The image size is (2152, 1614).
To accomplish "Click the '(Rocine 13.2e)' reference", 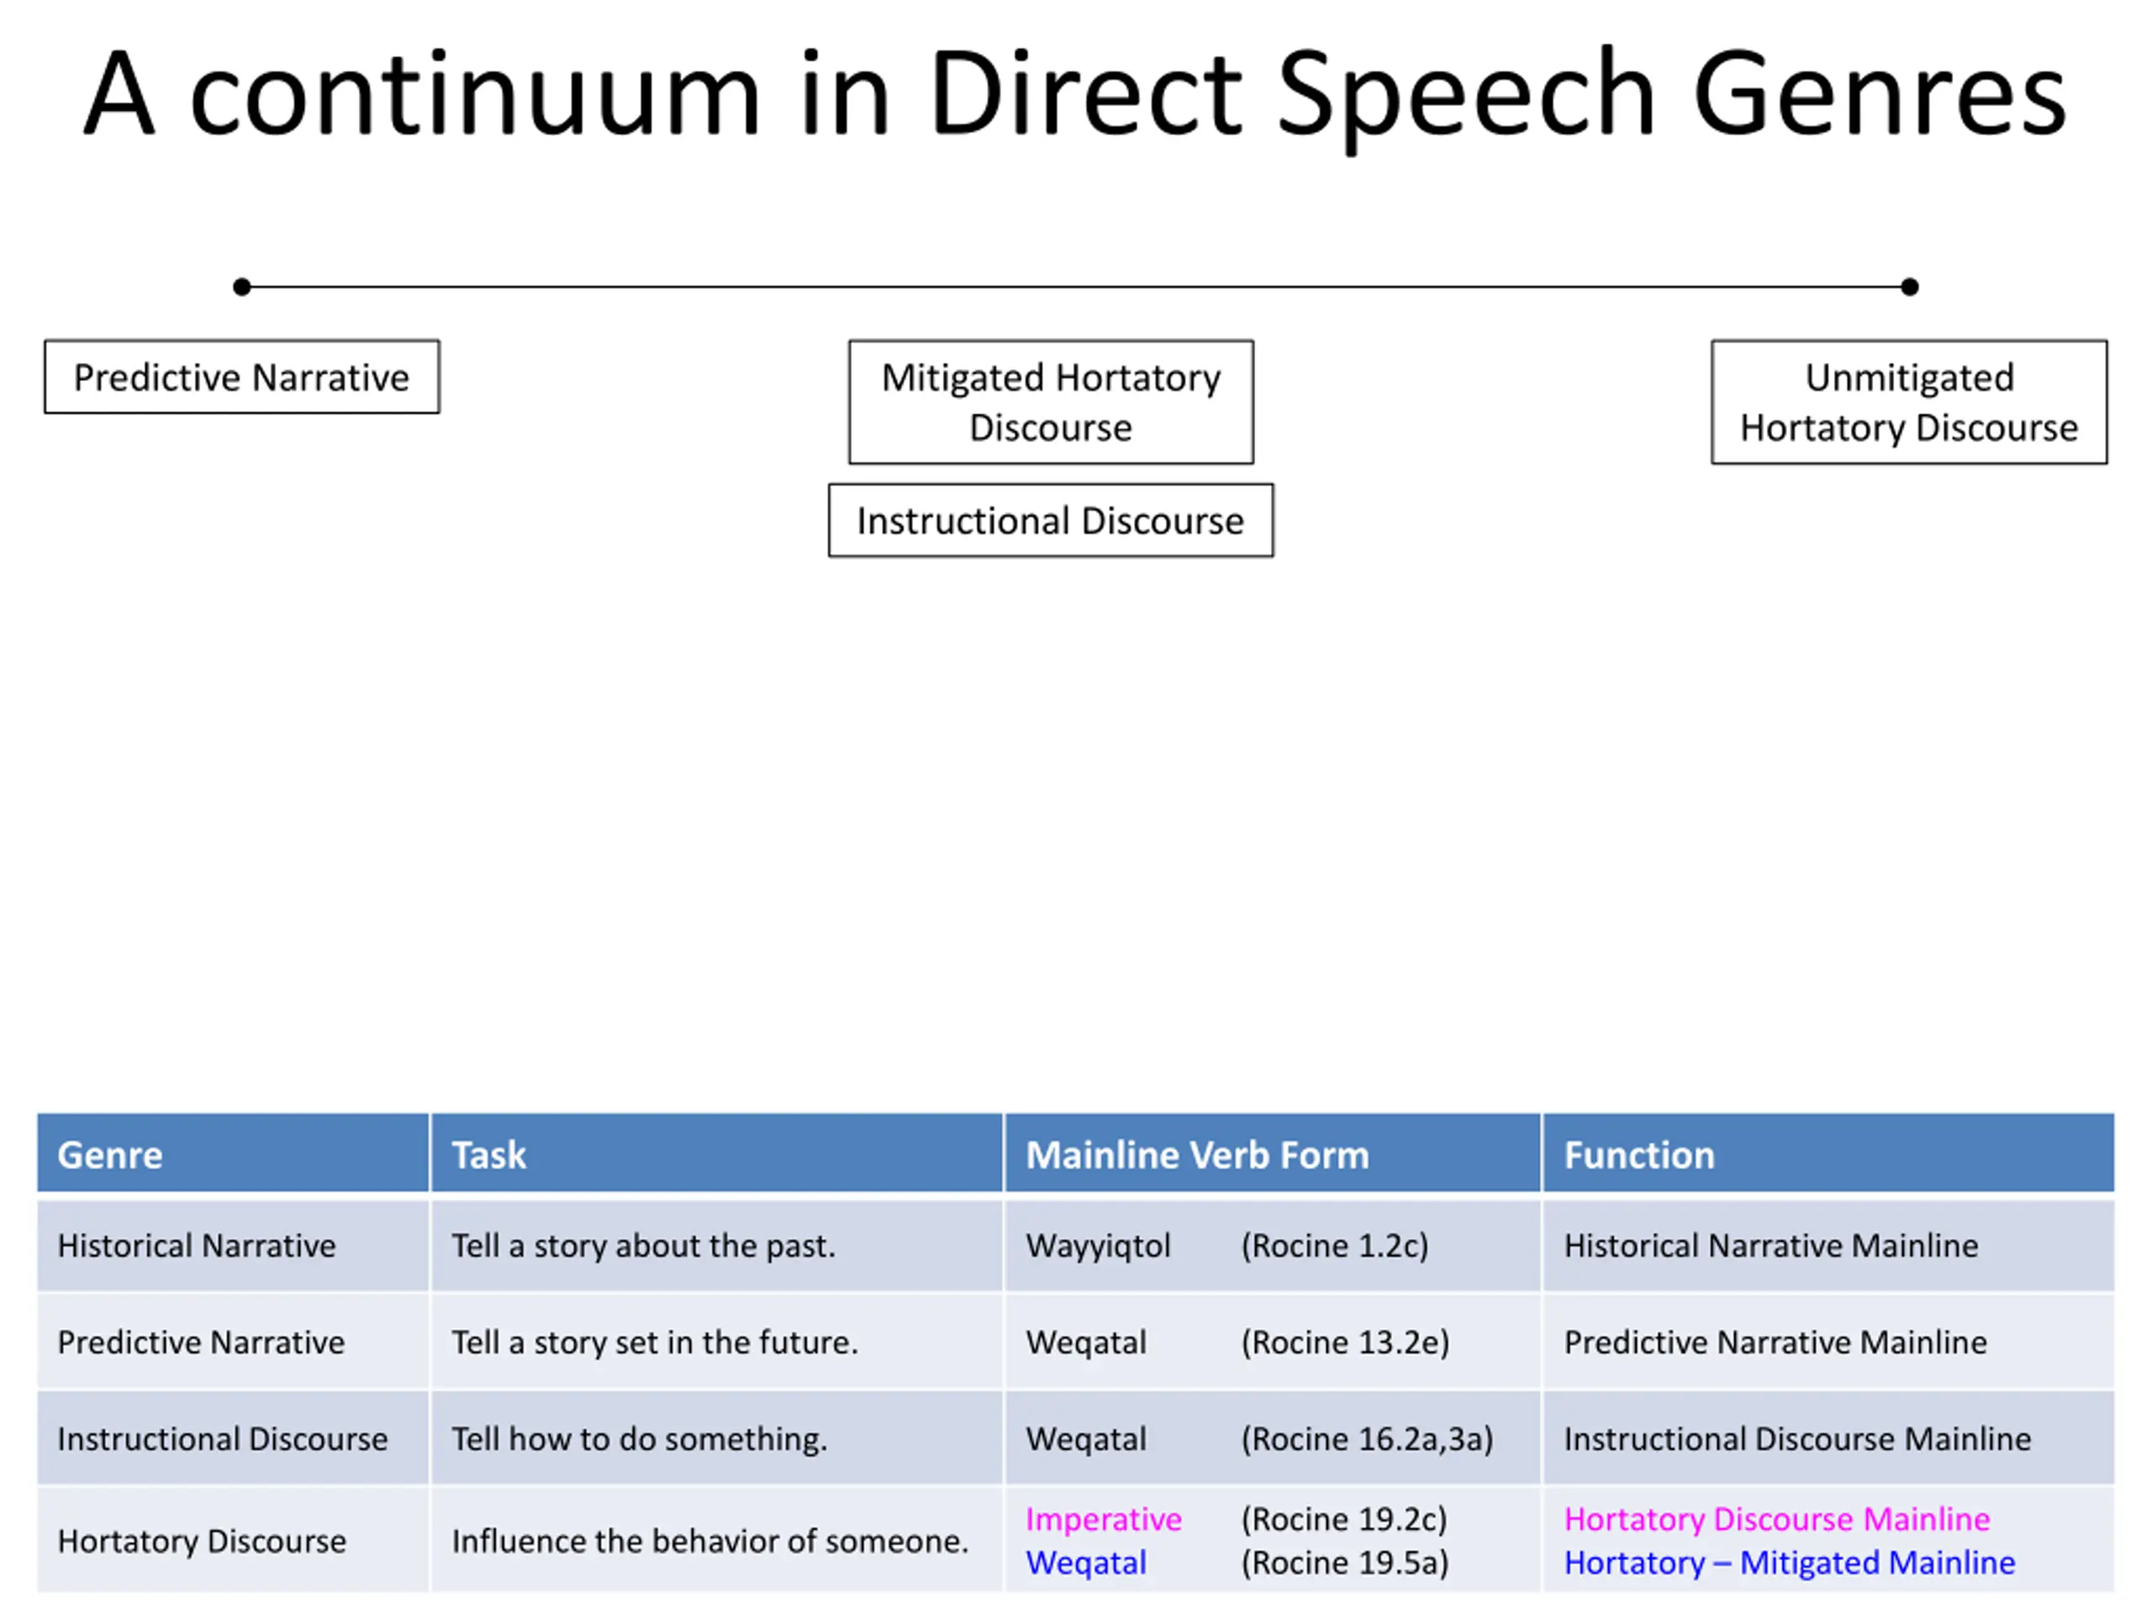I will tap(1346, 1342).
